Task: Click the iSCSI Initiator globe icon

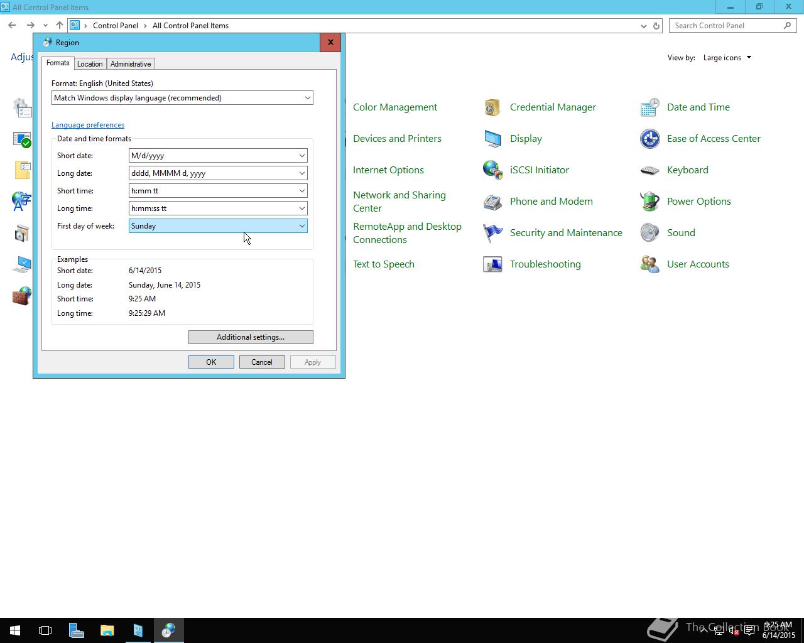Action: [492, 170]
